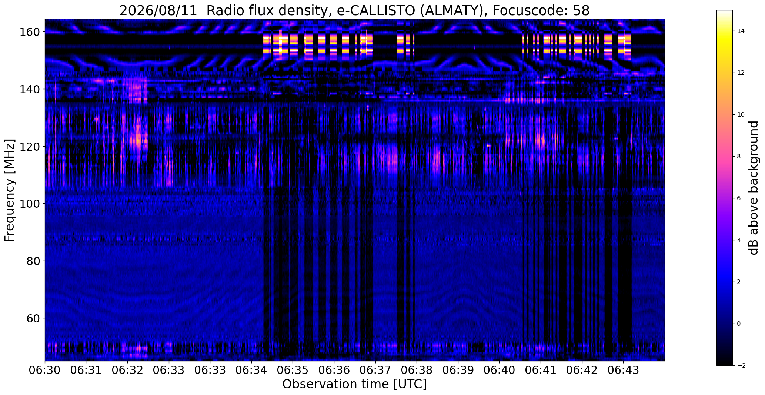Select the 06:40 time tick label

pos(500,370)
